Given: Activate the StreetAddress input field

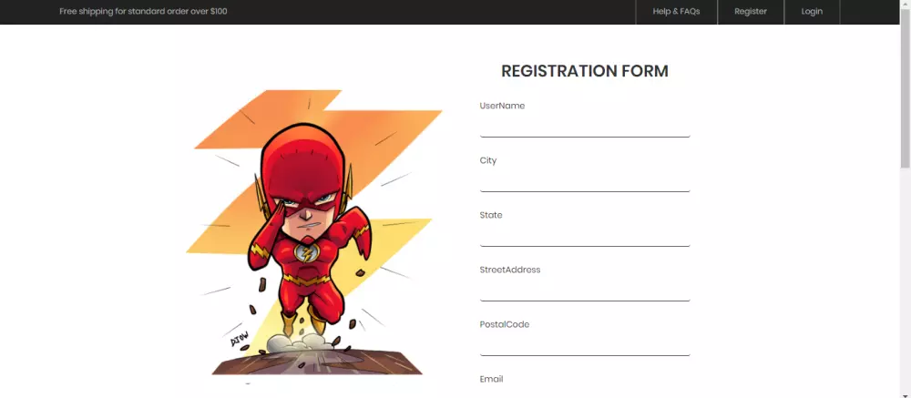Looking at the screenshot, I should tap(585, 291).
